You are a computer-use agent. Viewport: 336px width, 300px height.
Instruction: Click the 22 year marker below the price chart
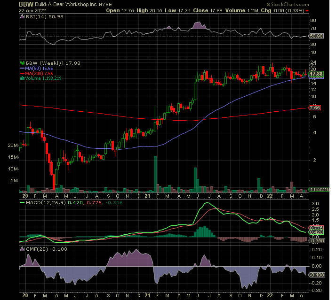[x=270, y=196]
